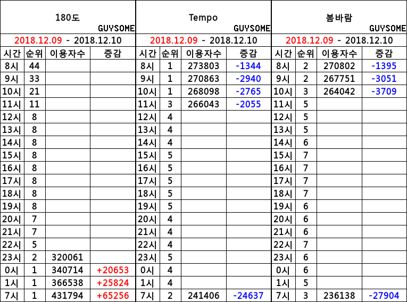Image resolution: width=407 pixels, height=302 pixels.
Task: Click the 봄바람 table date range
Action: click(x=339, y=40)
